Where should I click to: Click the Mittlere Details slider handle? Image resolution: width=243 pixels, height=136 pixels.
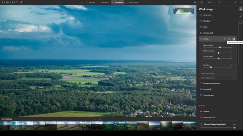(219, 53)
